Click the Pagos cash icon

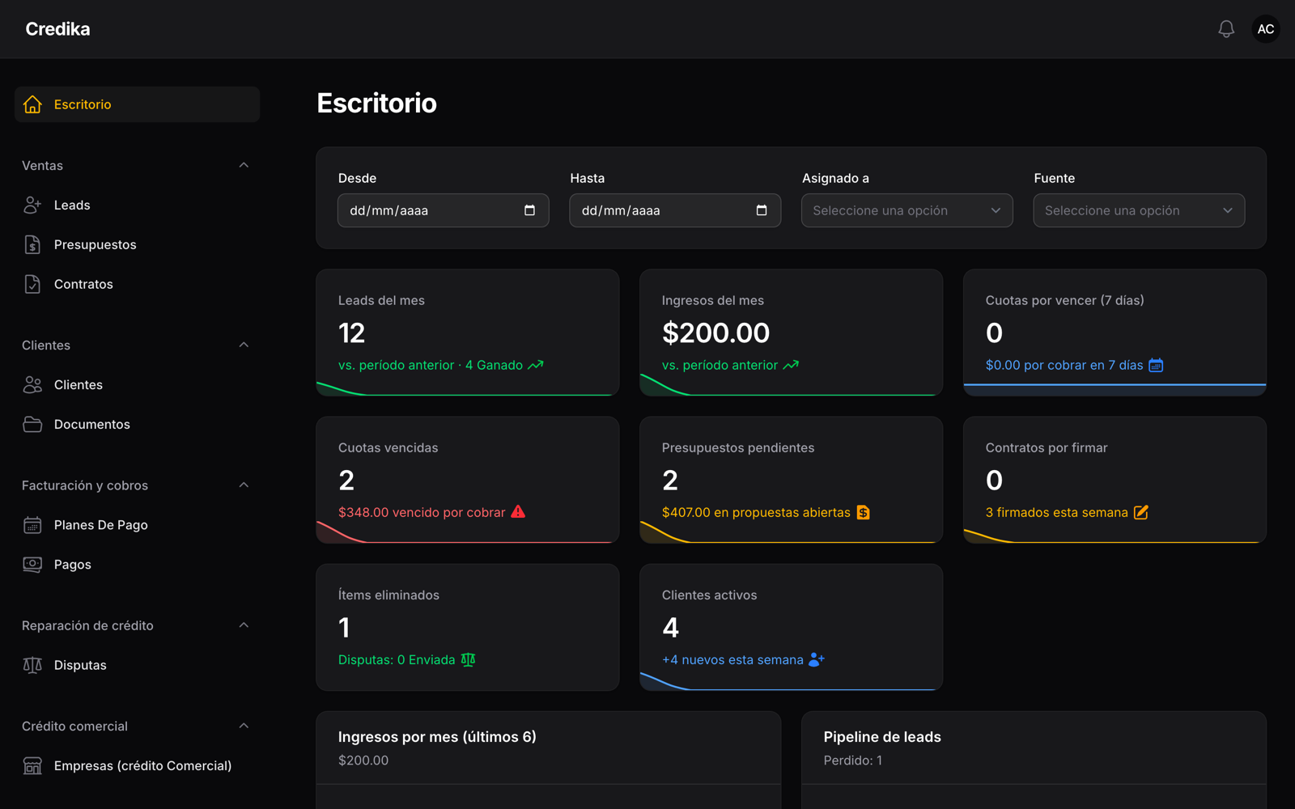point(32,565)
